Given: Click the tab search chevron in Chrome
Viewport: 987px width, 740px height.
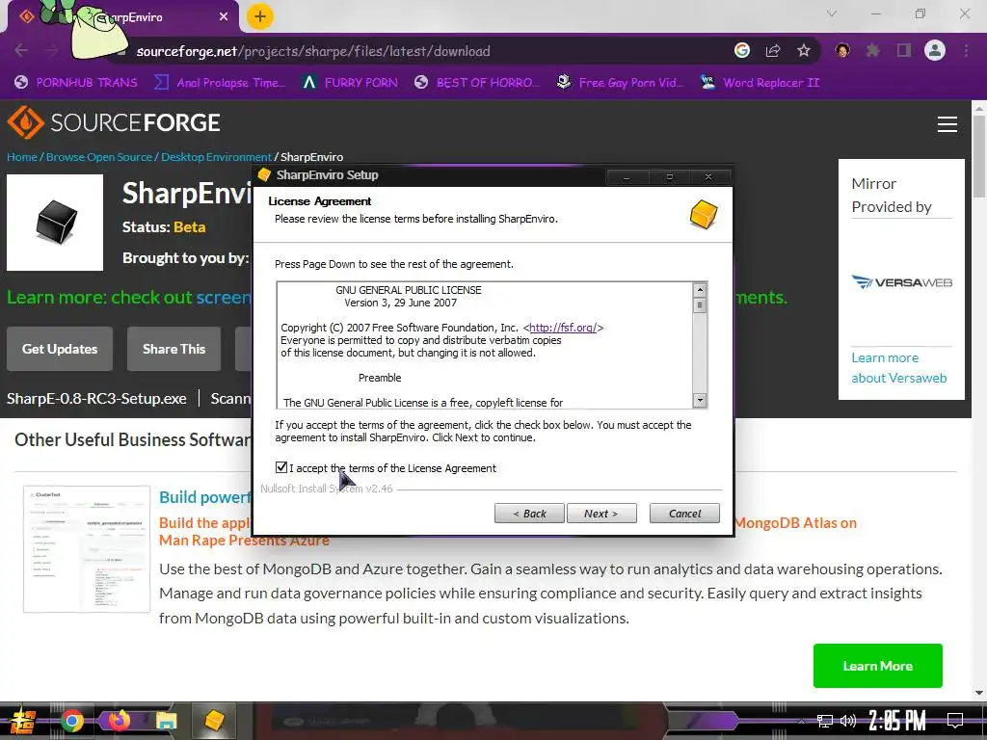Looking at the screenshot, I should (x=832, y=13).
